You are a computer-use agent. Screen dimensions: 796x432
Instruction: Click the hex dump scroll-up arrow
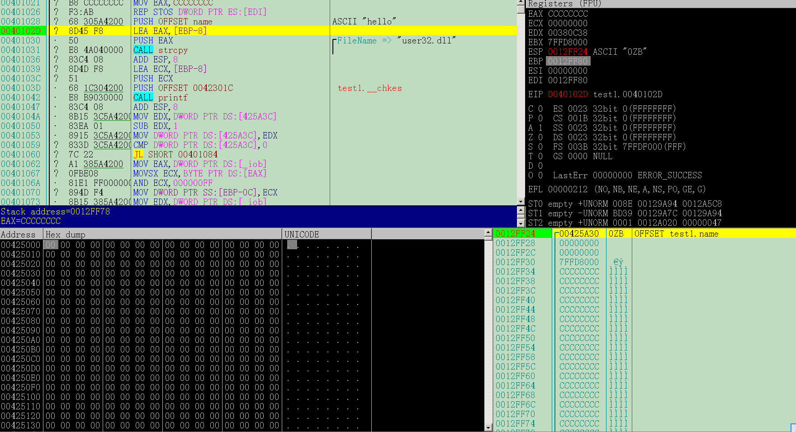(488, 233)
